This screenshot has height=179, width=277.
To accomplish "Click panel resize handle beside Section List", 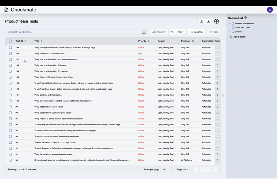I will (x=223, y=96).
